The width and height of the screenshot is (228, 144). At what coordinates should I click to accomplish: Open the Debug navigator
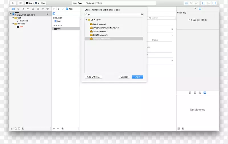pos(38,9)
